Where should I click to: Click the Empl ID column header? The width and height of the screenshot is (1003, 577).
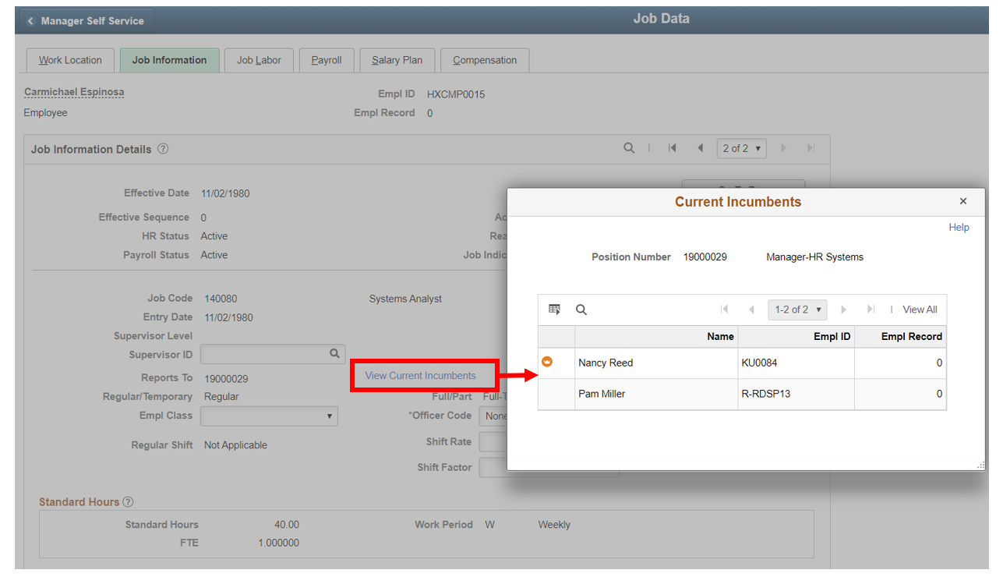point(796,337)
